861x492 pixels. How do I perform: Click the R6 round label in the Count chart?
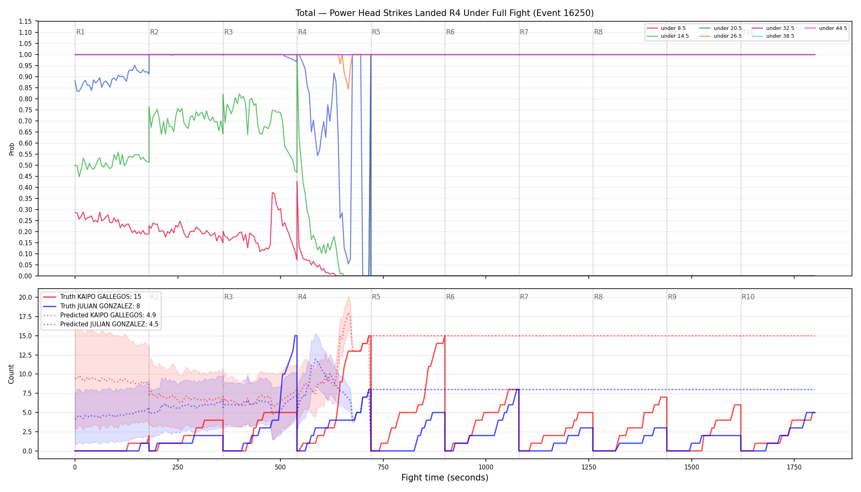pos(450,297)
